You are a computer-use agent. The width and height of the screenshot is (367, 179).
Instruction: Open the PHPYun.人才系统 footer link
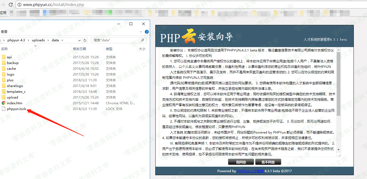tap(250, 171)
